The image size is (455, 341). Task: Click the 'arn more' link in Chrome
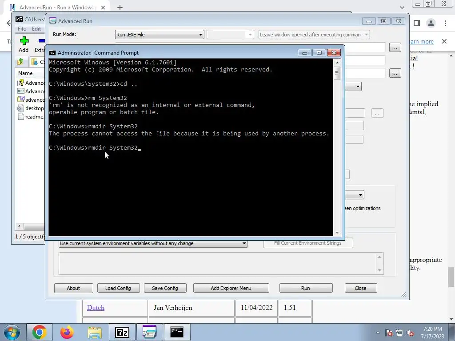point(421,41)
